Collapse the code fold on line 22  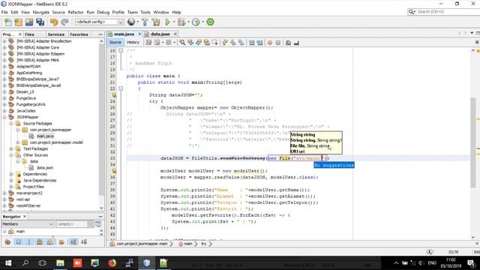click(121, 88)
